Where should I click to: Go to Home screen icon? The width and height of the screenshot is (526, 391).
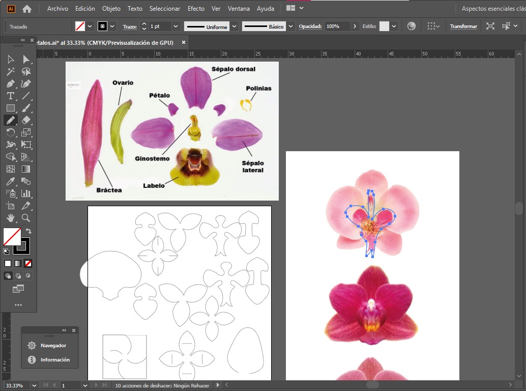pos(27,9)
